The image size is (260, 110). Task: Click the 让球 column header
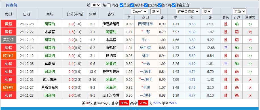[x=237, y=17]
